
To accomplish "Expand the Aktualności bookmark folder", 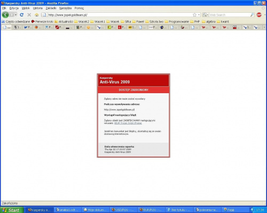I will tap(64, 22).
